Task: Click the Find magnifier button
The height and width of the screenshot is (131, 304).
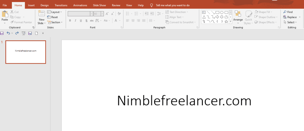Action: 288,12
